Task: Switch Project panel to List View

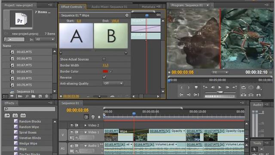Action: tap(5, 96)
